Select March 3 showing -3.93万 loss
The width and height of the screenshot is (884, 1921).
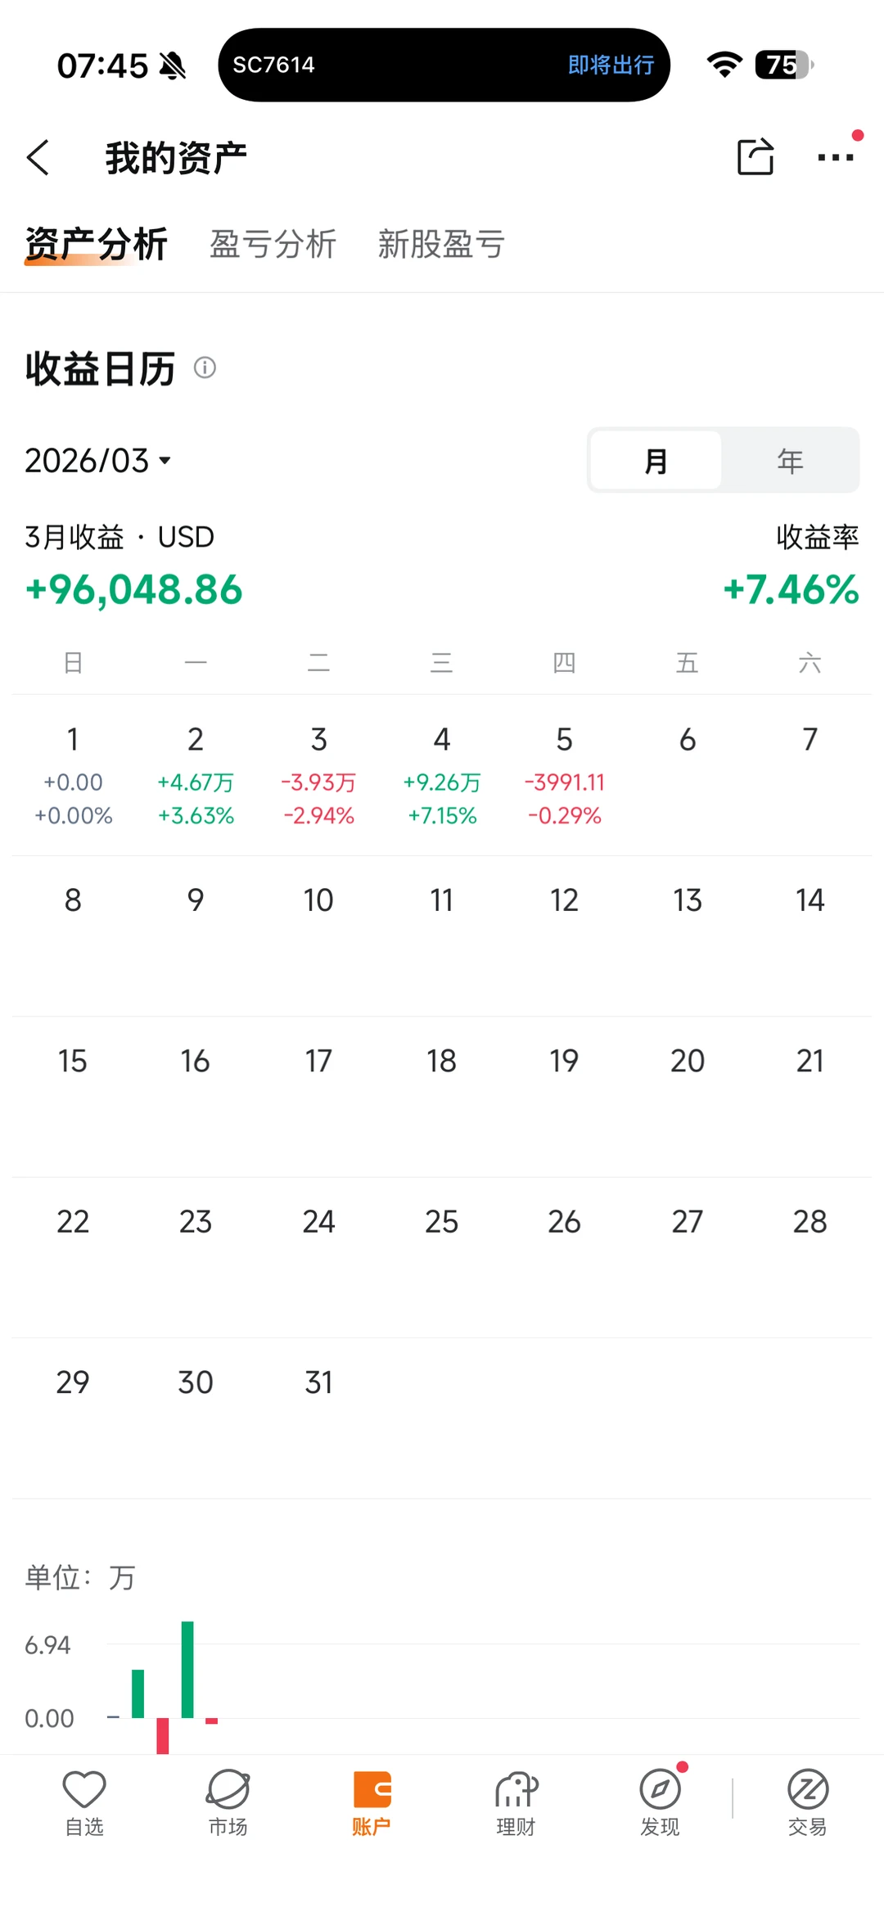318,775
